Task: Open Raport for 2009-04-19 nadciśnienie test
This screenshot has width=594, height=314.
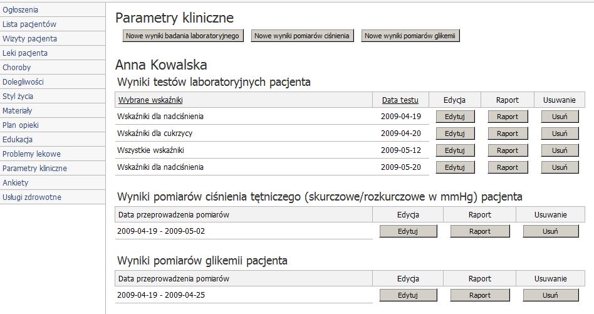Action: pyautogui.click(x=508, y=117)
